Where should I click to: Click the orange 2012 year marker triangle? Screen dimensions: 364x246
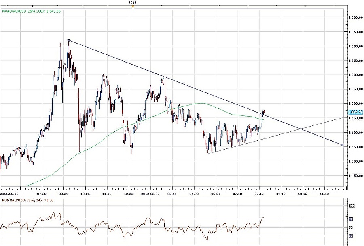133,6
